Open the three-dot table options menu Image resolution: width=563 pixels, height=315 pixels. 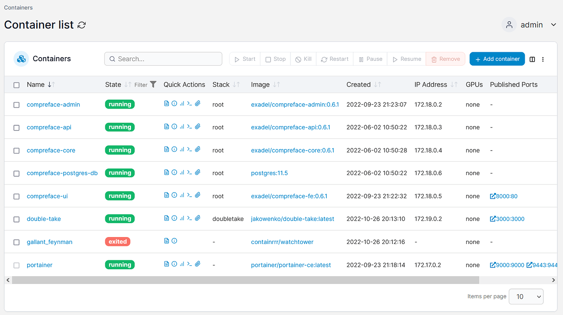point(543,59)
